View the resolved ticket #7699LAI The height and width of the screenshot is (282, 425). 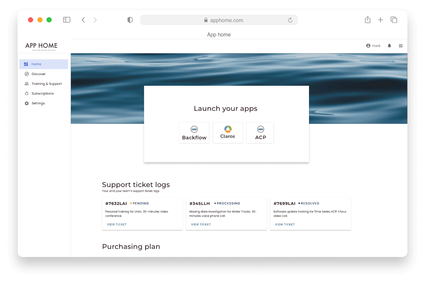285,224
